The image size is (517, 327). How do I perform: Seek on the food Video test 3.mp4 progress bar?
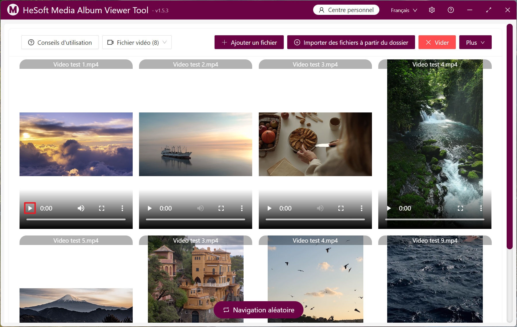click(x=315, y=219)
